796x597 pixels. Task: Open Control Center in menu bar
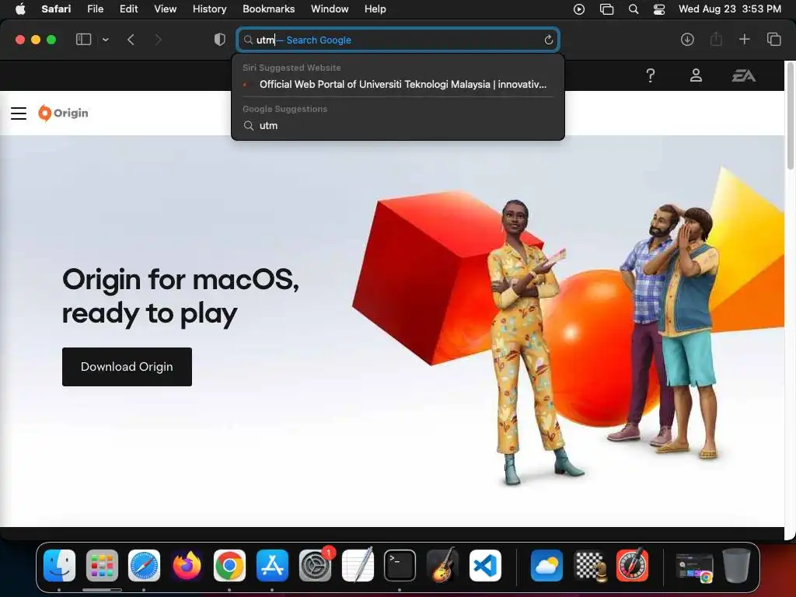[659, 9]
